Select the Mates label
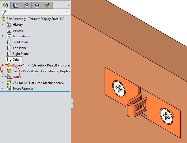Image resolution: width=187 pixels, height=143 pixels. pyautogui.click(x=17, y=77)
